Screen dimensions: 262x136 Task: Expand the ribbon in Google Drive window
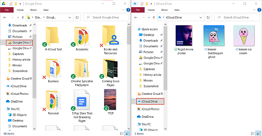point(123,10)
